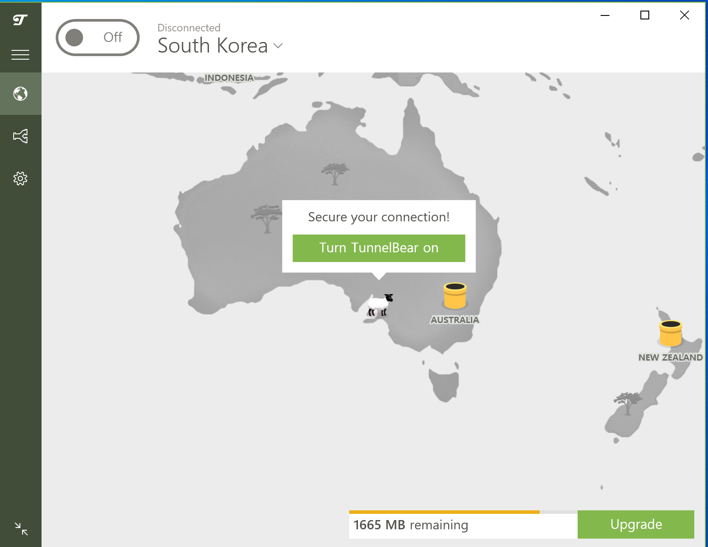Screen dimensions: 708x547
Task: Click the Secure your connection! text
Action: tap(379, 217)
